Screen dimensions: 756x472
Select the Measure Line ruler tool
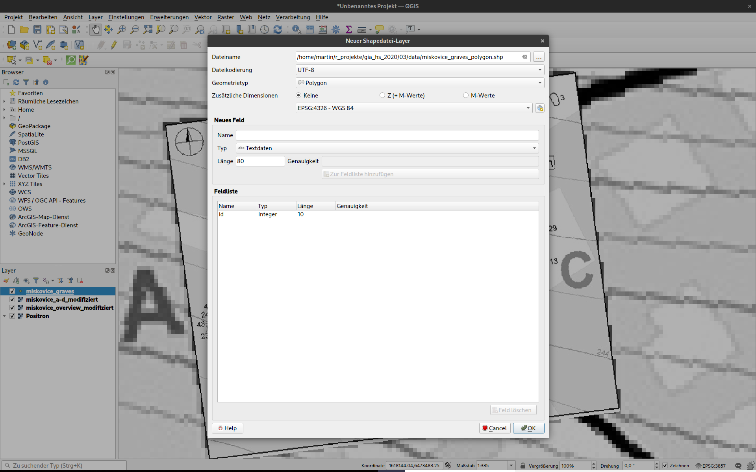click(362, 29)
